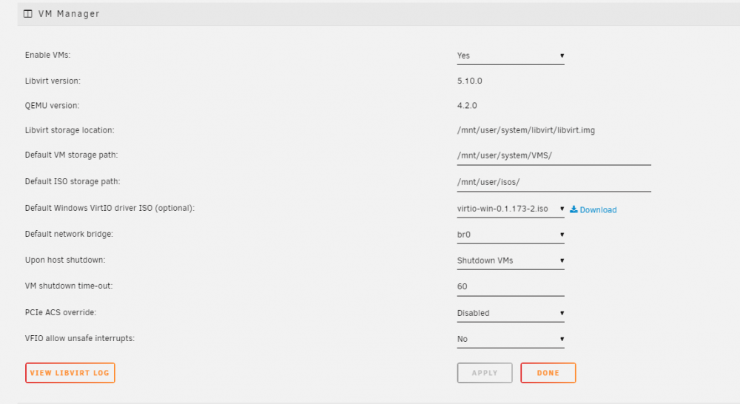
Task: Click the QEMU version label
Action: pyautogui.click(x=52, y=106)
